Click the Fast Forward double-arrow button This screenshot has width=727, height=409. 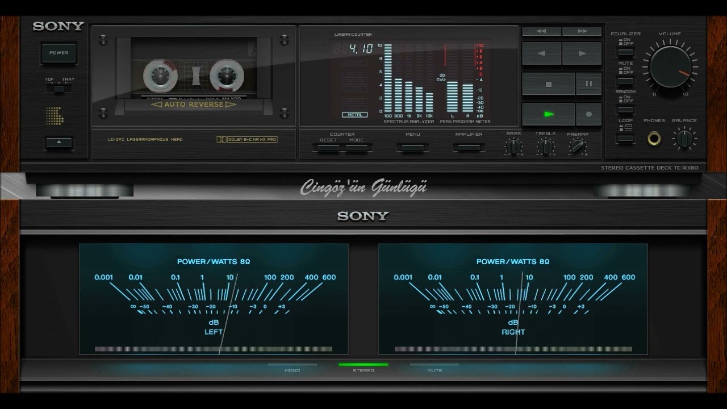click(582, 31)
